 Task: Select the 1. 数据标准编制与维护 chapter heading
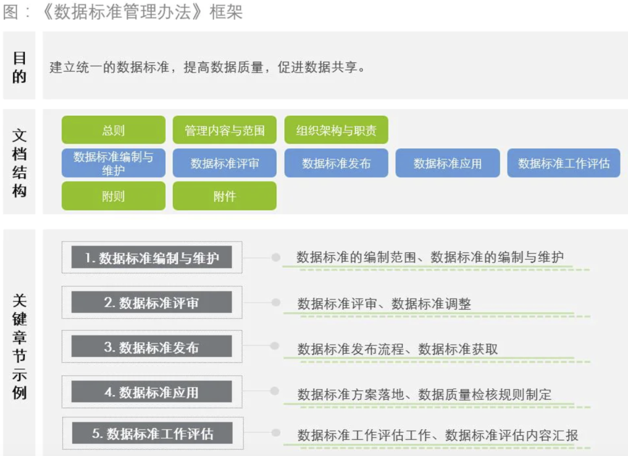[x=151, y=257]
